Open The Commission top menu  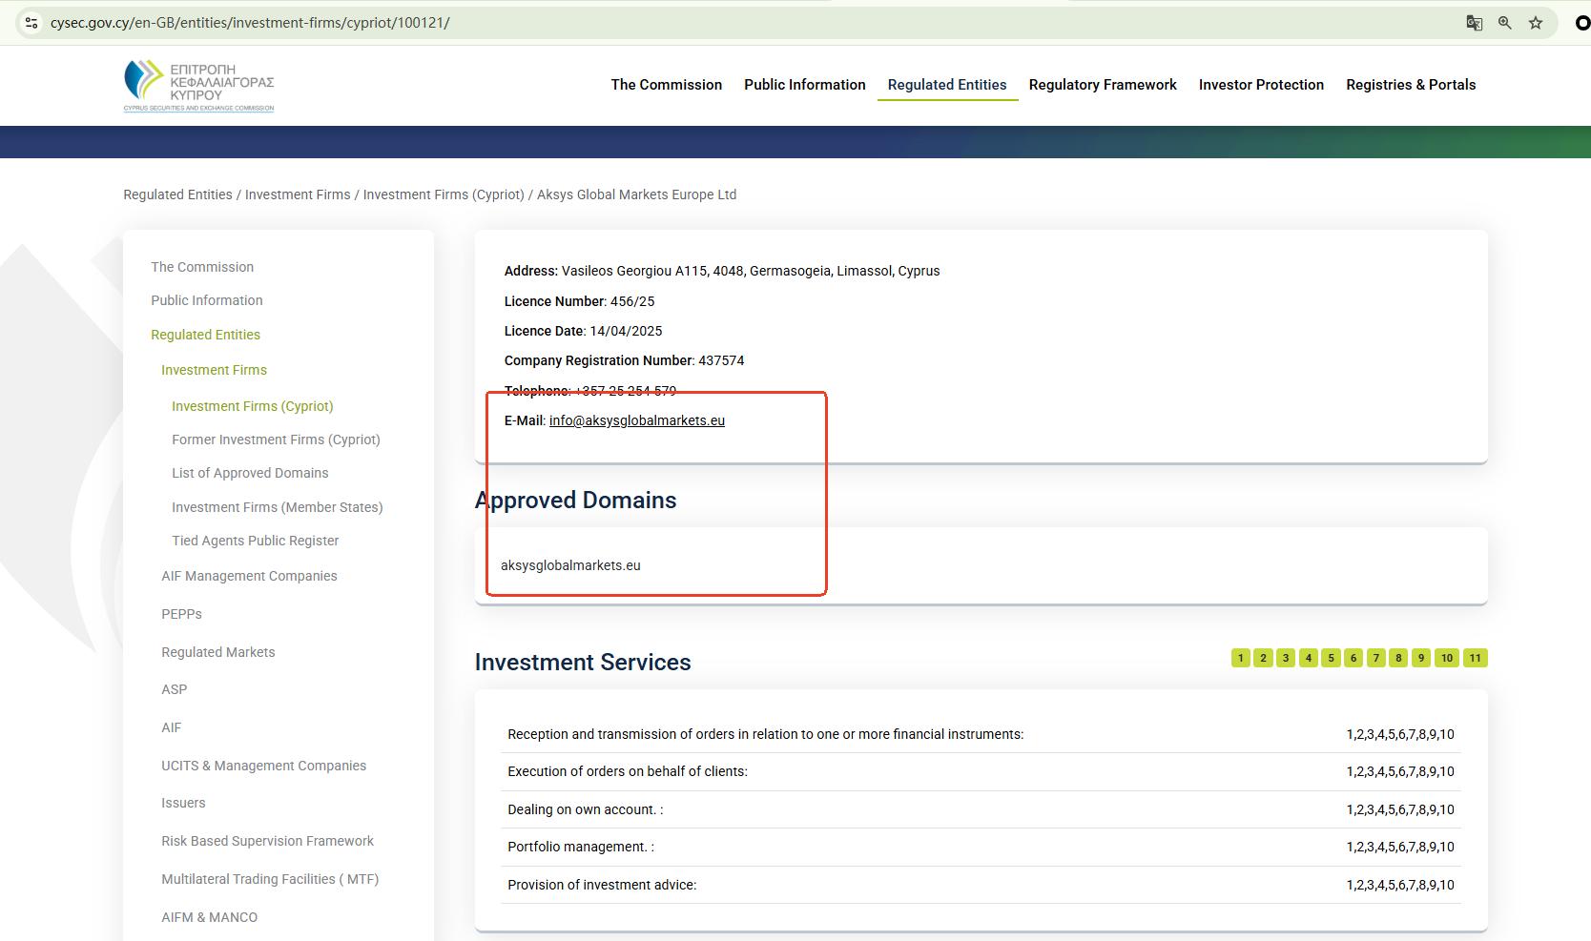(666, 85)
